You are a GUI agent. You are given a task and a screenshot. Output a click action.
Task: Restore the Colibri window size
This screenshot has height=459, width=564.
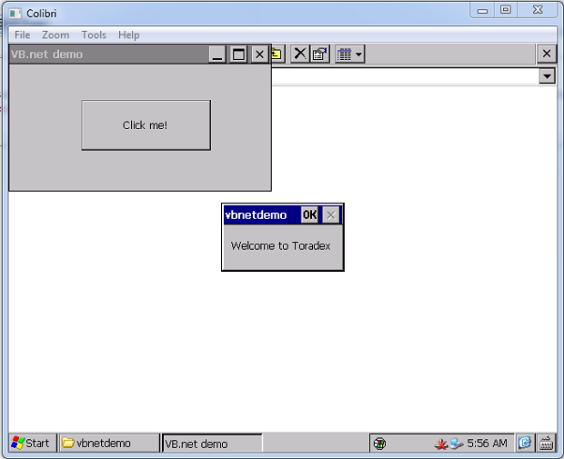coord(506,10)
